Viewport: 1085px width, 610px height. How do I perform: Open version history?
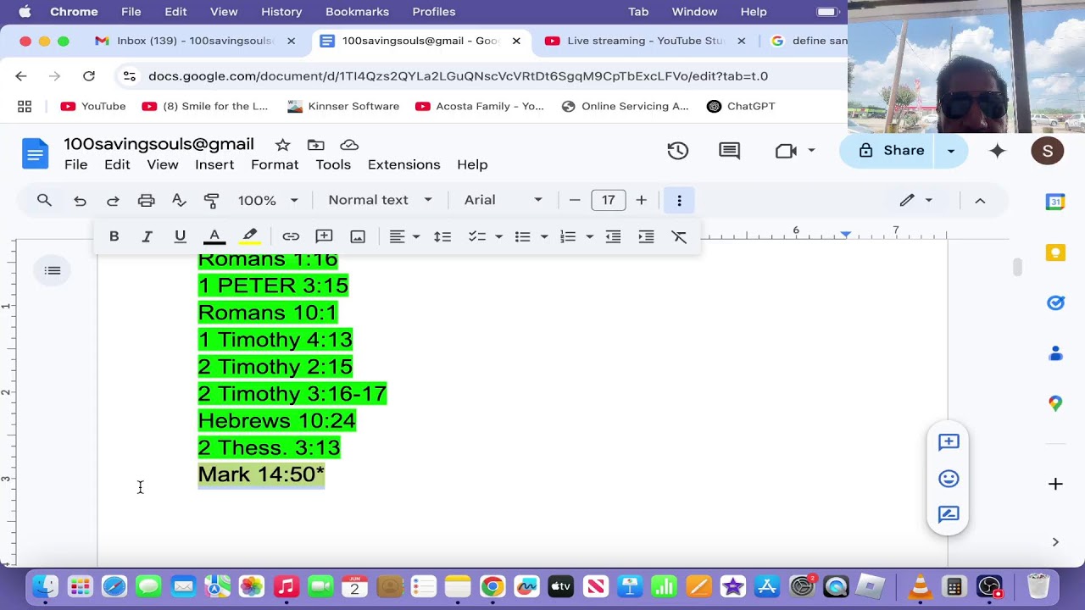click(677, 151)
